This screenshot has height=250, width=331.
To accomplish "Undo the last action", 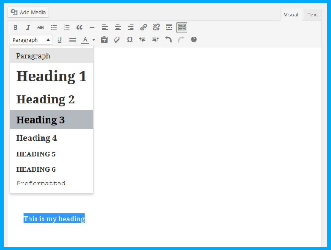I will coord(168,39).
